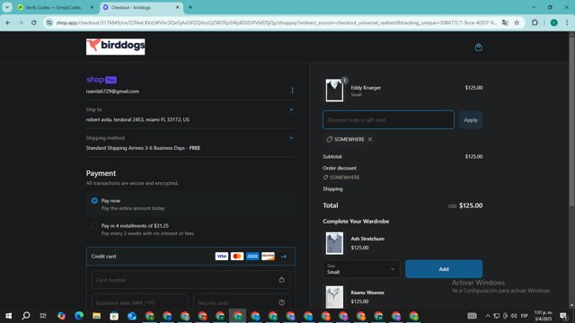The width and height of the screenshot is (575, 323).
Task: Add Ash Stretchum to order
Action: click(x=444, y=269)
